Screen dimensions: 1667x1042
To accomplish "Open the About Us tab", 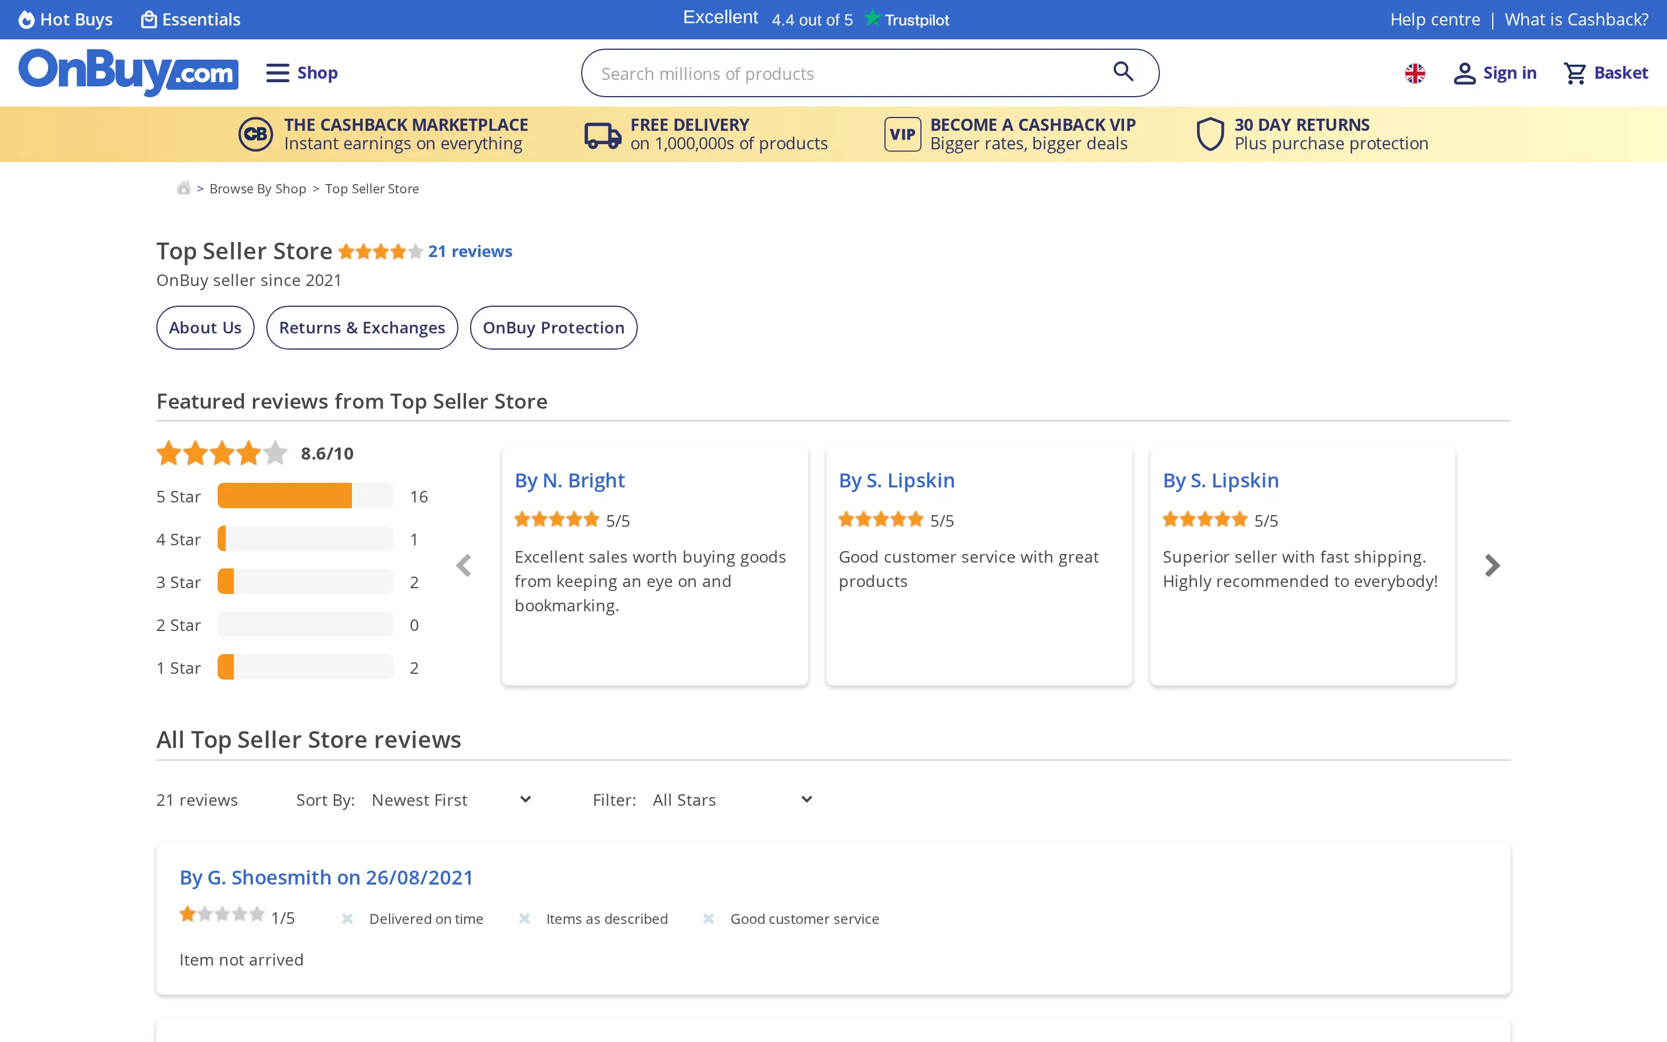I will coord(205,327).
